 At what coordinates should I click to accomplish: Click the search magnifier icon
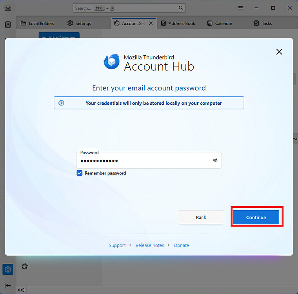[181, 8]
